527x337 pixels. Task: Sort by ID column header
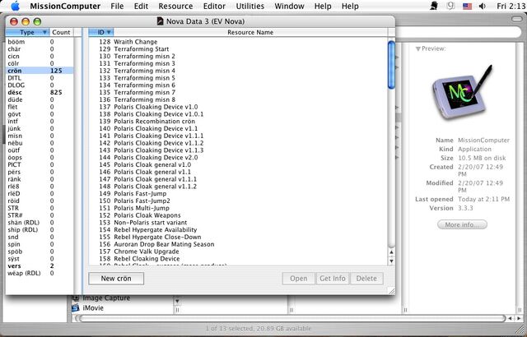tap(101, 32)
